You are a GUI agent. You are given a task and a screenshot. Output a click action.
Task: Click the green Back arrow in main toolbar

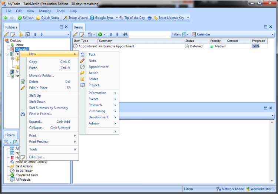6,18
